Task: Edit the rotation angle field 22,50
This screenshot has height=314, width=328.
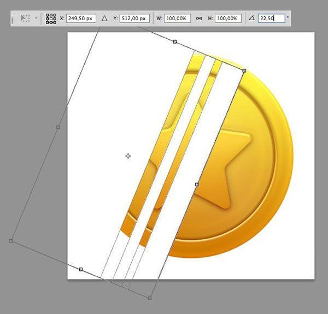Action: tap(272, 19)
